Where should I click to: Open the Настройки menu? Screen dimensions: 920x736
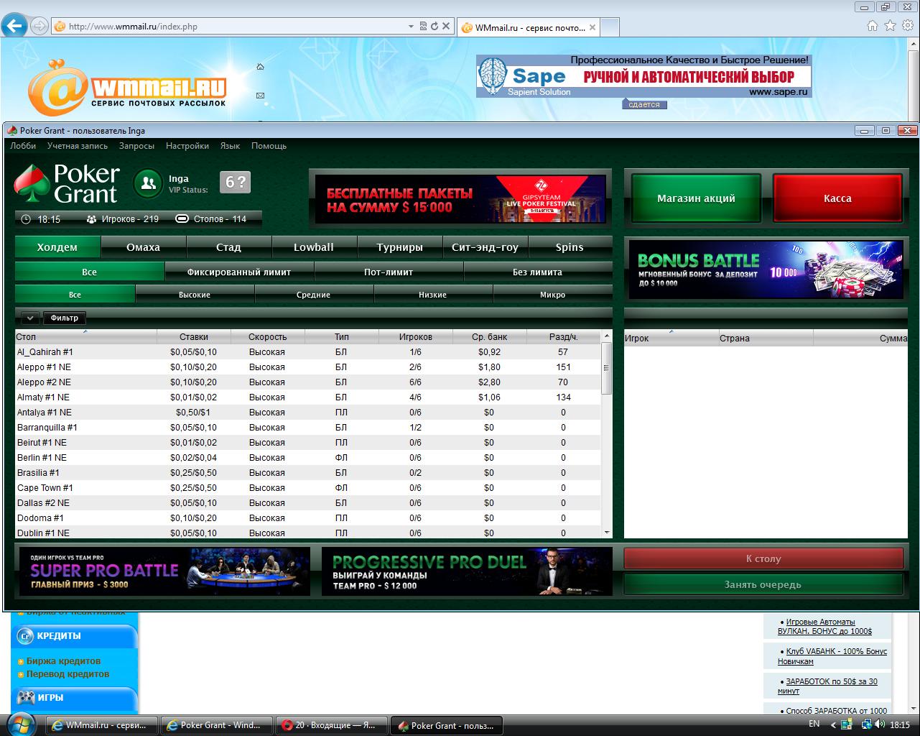[187, 146]
